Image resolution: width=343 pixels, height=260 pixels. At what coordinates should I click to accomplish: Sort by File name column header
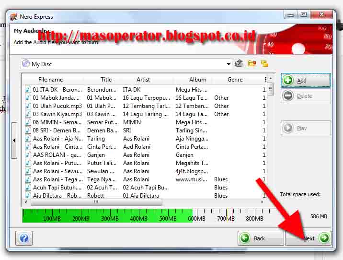pyautogui.click(x=50, y=80)
